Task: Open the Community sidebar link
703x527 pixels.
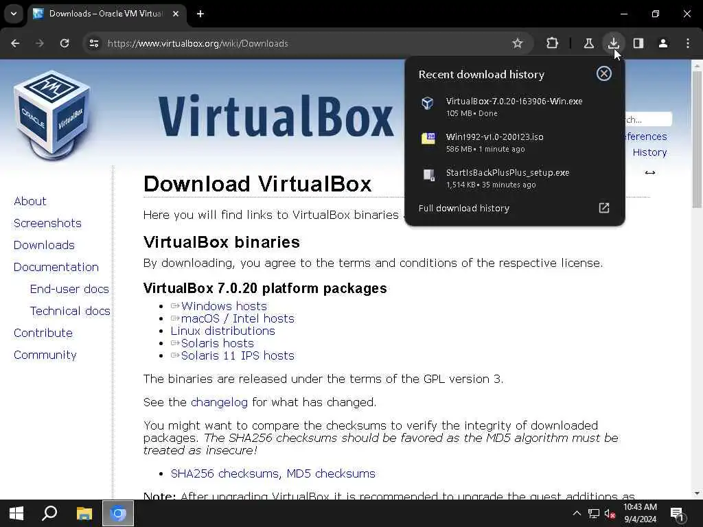Action: pyautogui.click(x=45, y=355)
